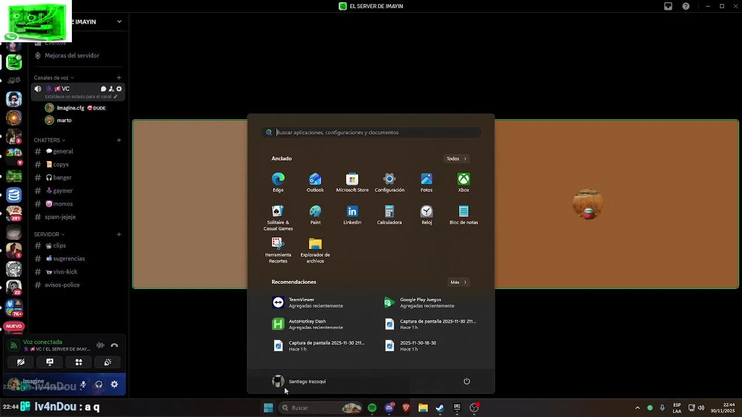Open Brave browser from taskbar

[x=406, y=408]
